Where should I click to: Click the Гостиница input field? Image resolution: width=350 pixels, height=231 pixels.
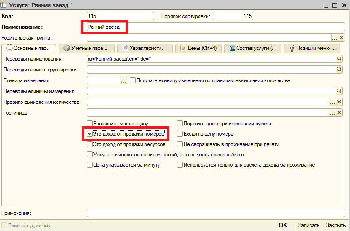click(208, 113)
